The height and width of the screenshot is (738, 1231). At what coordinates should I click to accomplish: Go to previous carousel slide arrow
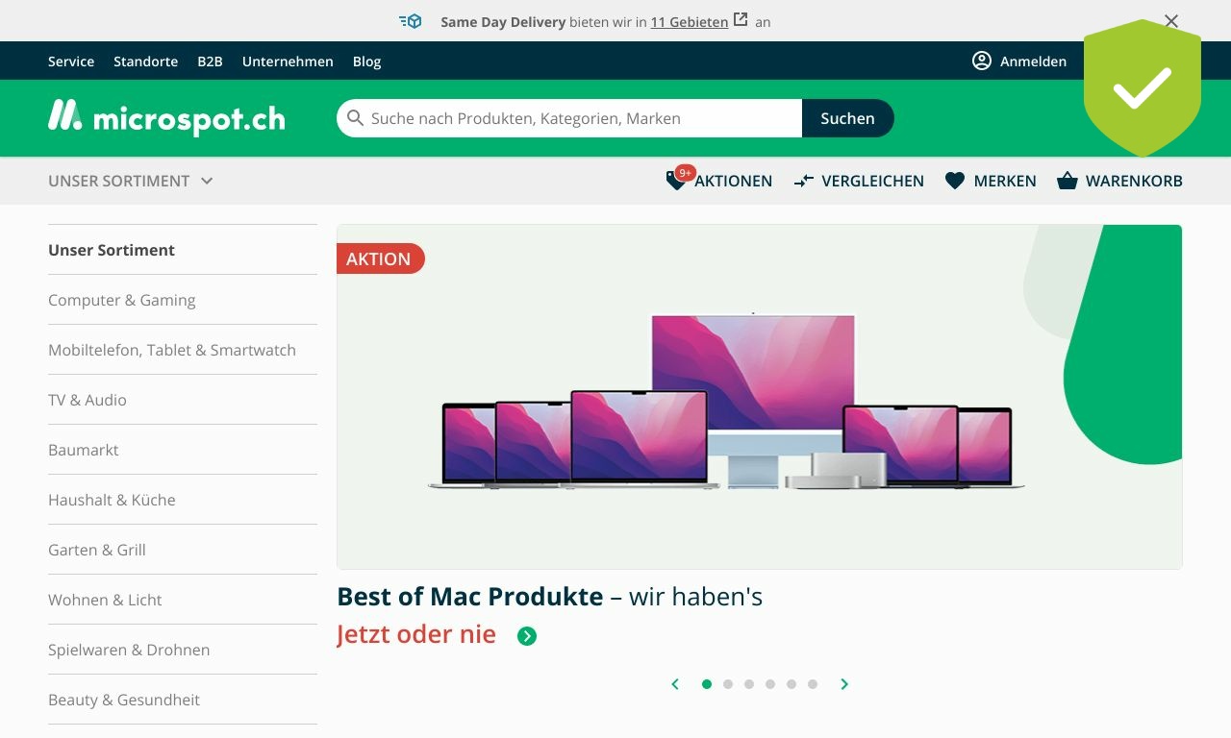[675, 684]
